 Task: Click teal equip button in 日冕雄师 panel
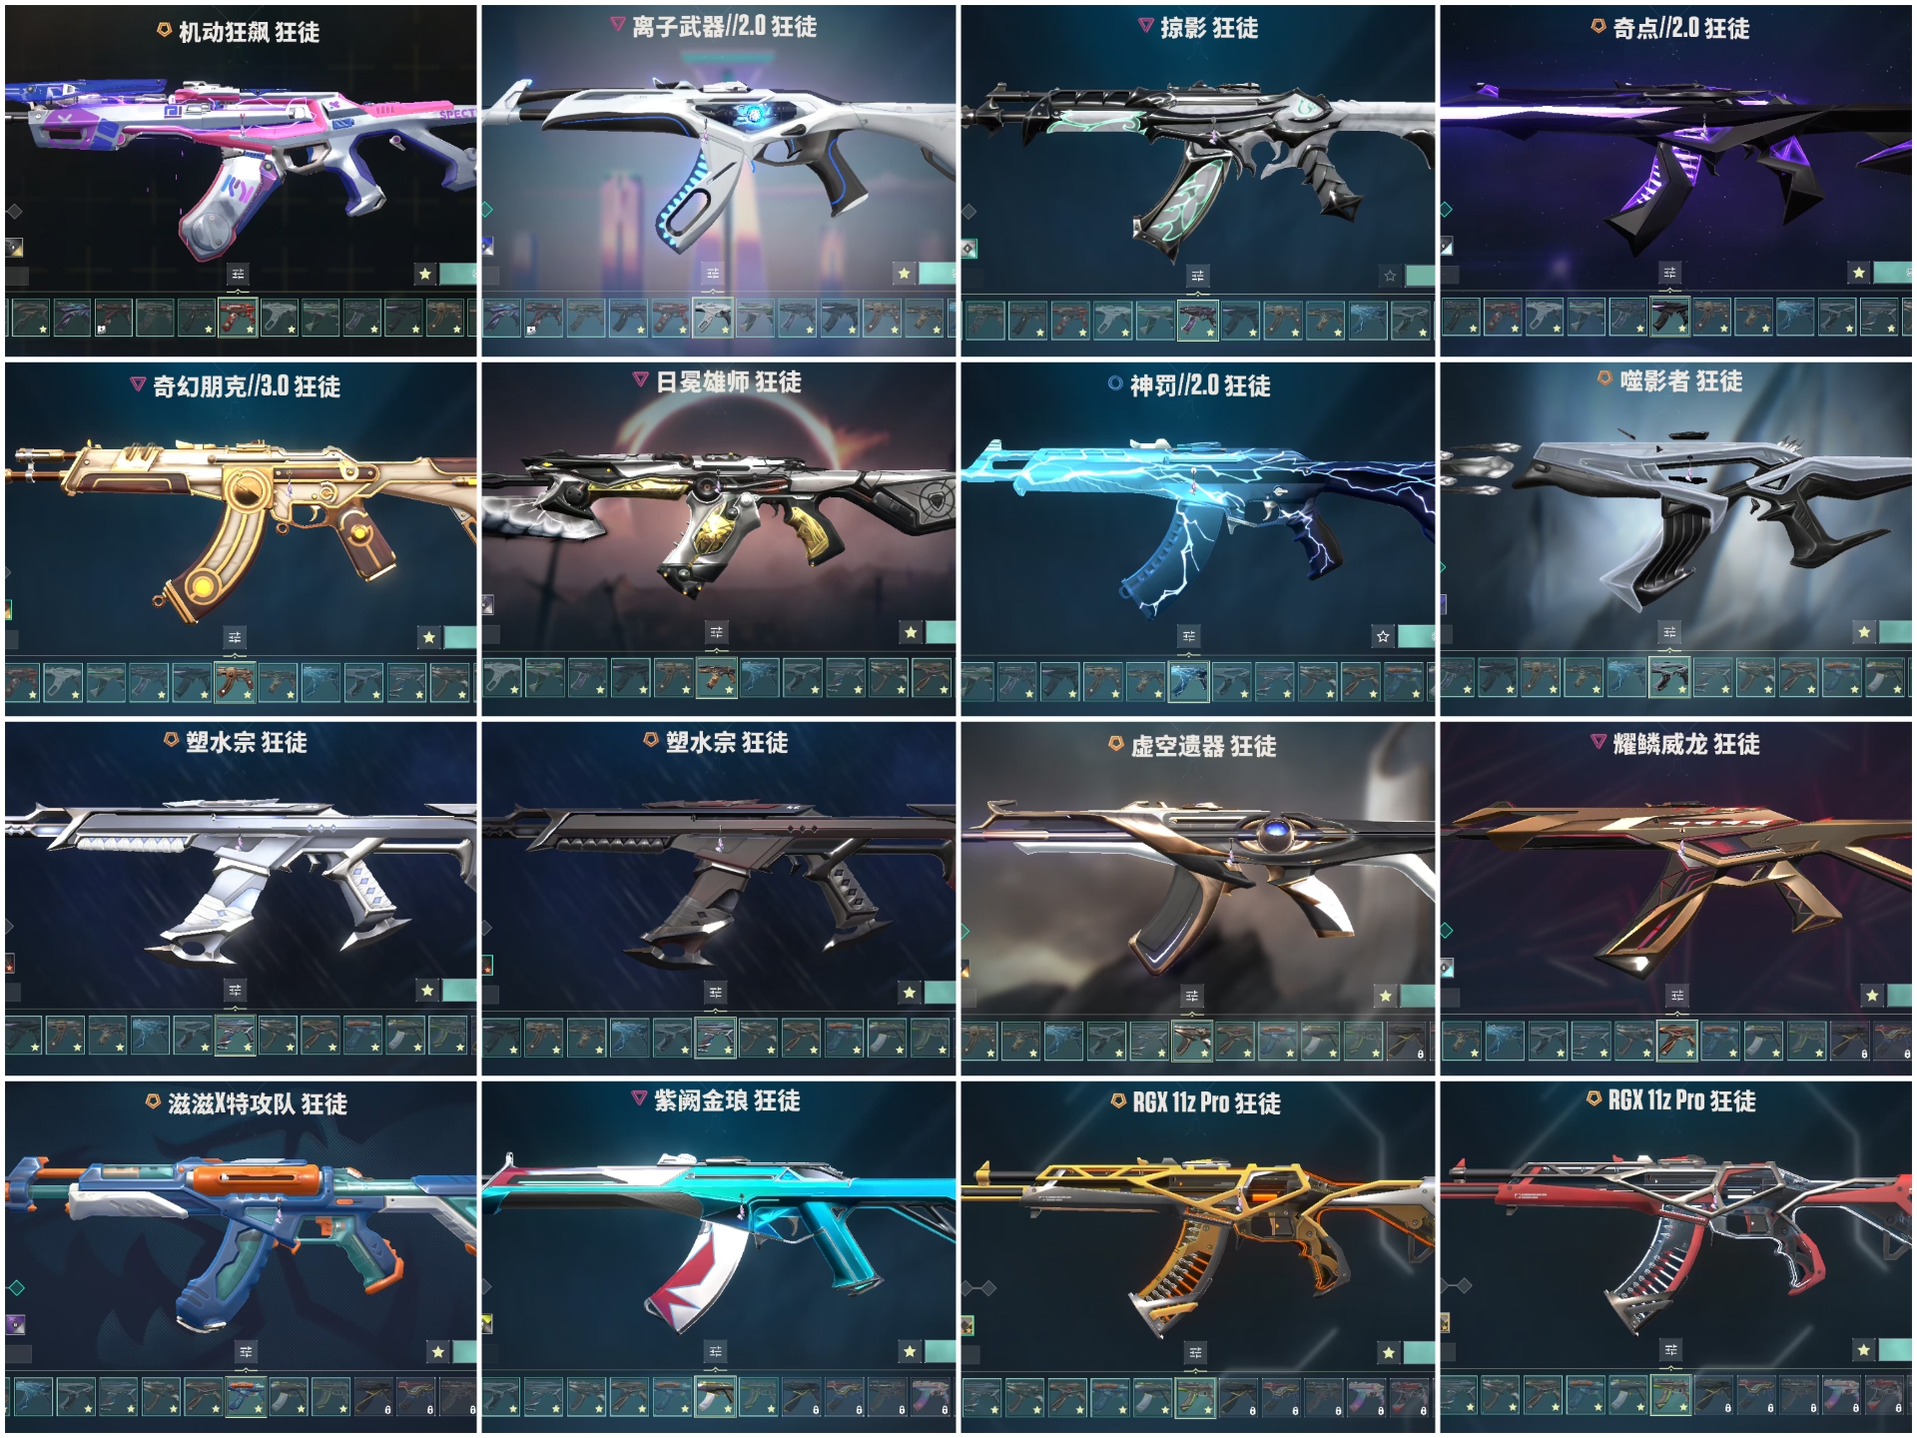click(941, 632)
